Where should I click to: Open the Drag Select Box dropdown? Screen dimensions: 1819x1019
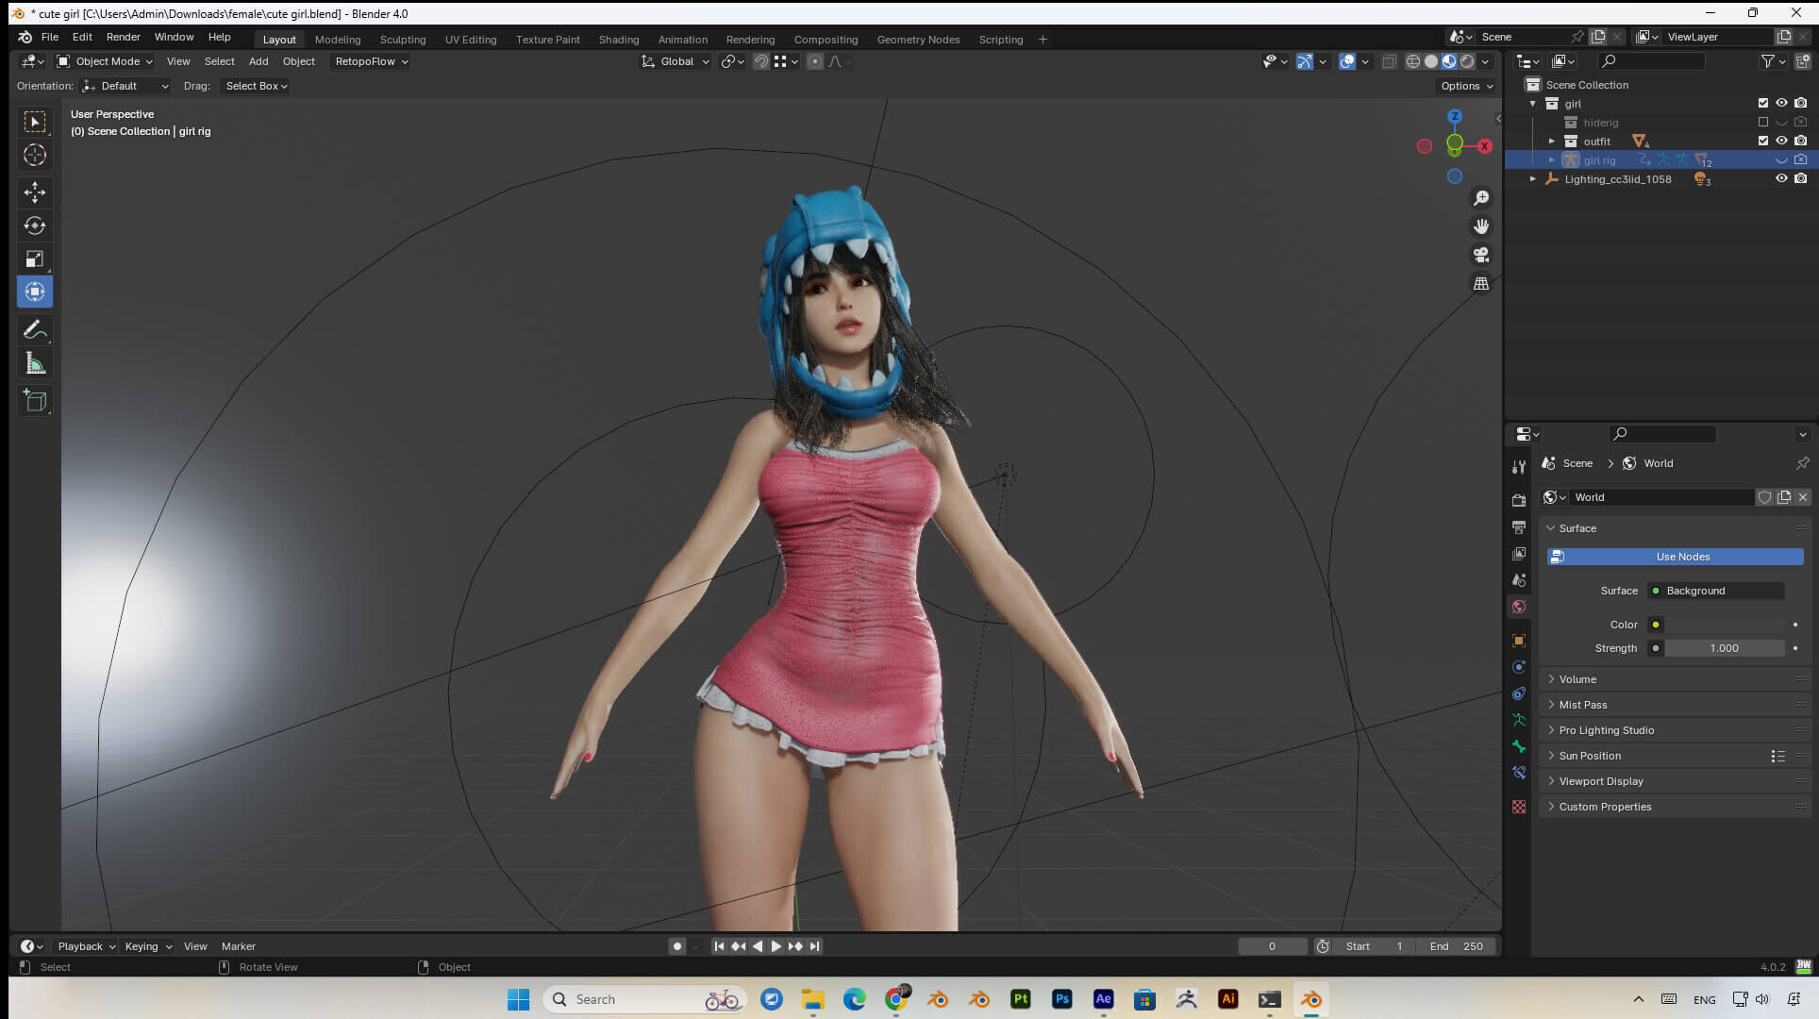256,86
